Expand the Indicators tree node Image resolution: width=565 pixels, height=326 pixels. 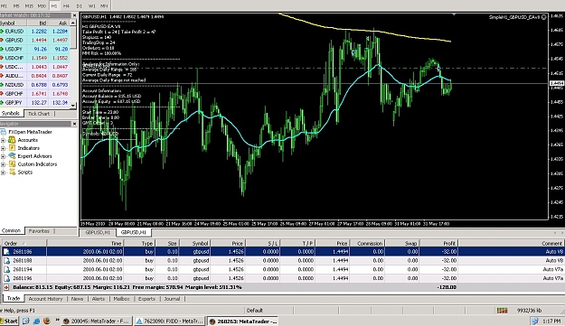pos(4,148)
